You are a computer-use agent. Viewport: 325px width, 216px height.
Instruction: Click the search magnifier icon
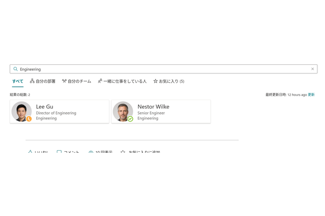click(15, 69)
